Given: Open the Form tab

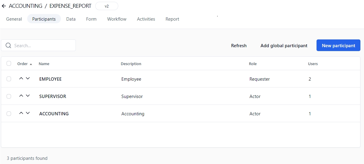Looking at the screenshot, I should point(91,19).
